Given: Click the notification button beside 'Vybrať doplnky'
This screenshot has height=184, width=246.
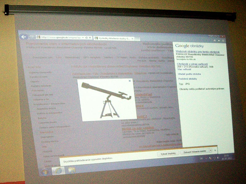Looking at the screenshot, I should tap(194, 151).
